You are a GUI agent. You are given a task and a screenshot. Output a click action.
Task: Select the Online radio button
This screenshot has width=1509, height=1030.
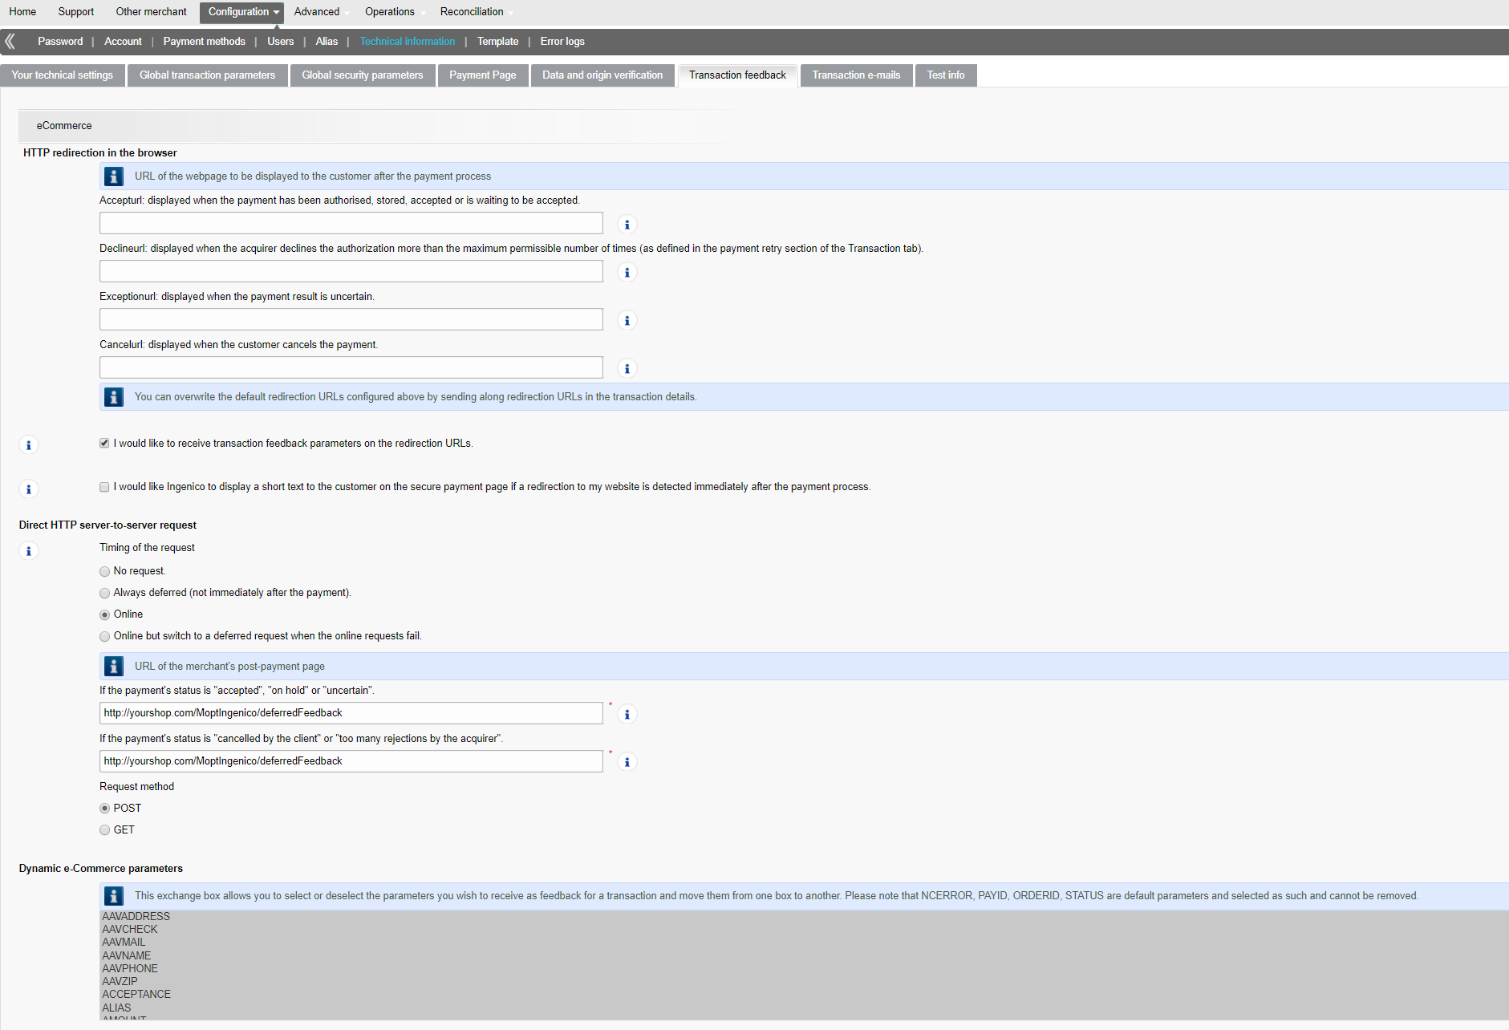click(104, 614)
